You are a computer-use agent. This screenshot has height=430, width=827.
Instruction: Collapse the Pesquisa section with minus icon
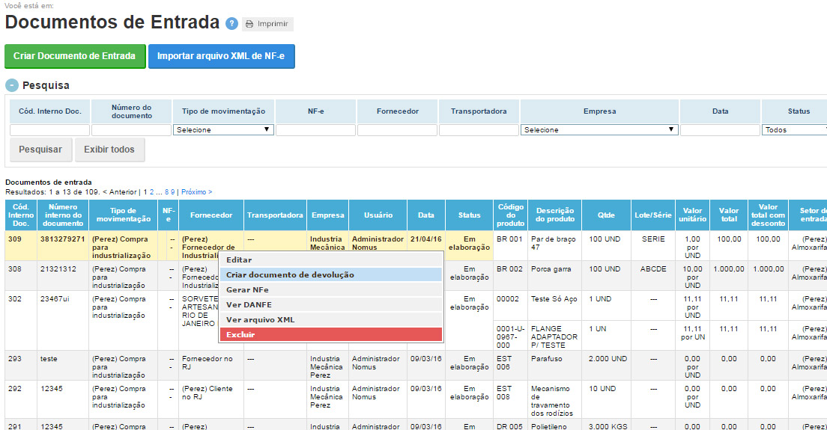click(11, 85)
